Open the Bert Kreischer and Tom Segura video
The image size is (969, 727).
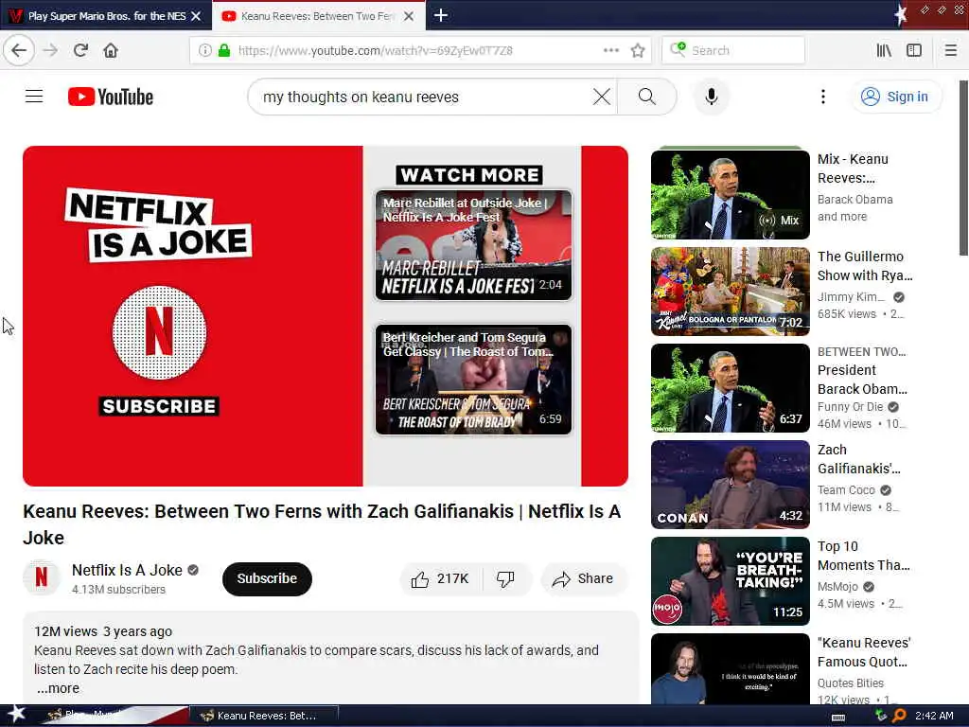click(x=473, y=380)
